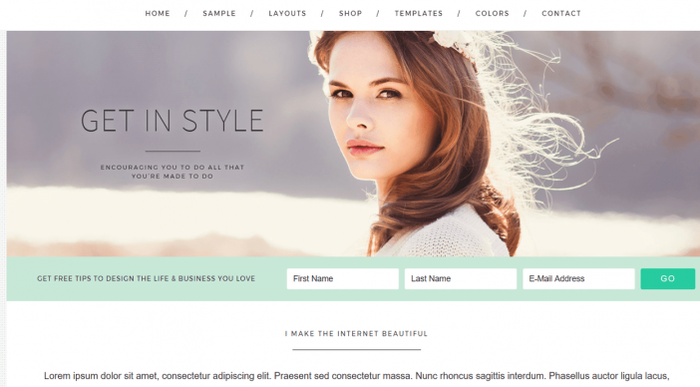Screen dimensions: 700x387
Task: Select TEMPLATES in the top navigation
Action: click(419, 13)
